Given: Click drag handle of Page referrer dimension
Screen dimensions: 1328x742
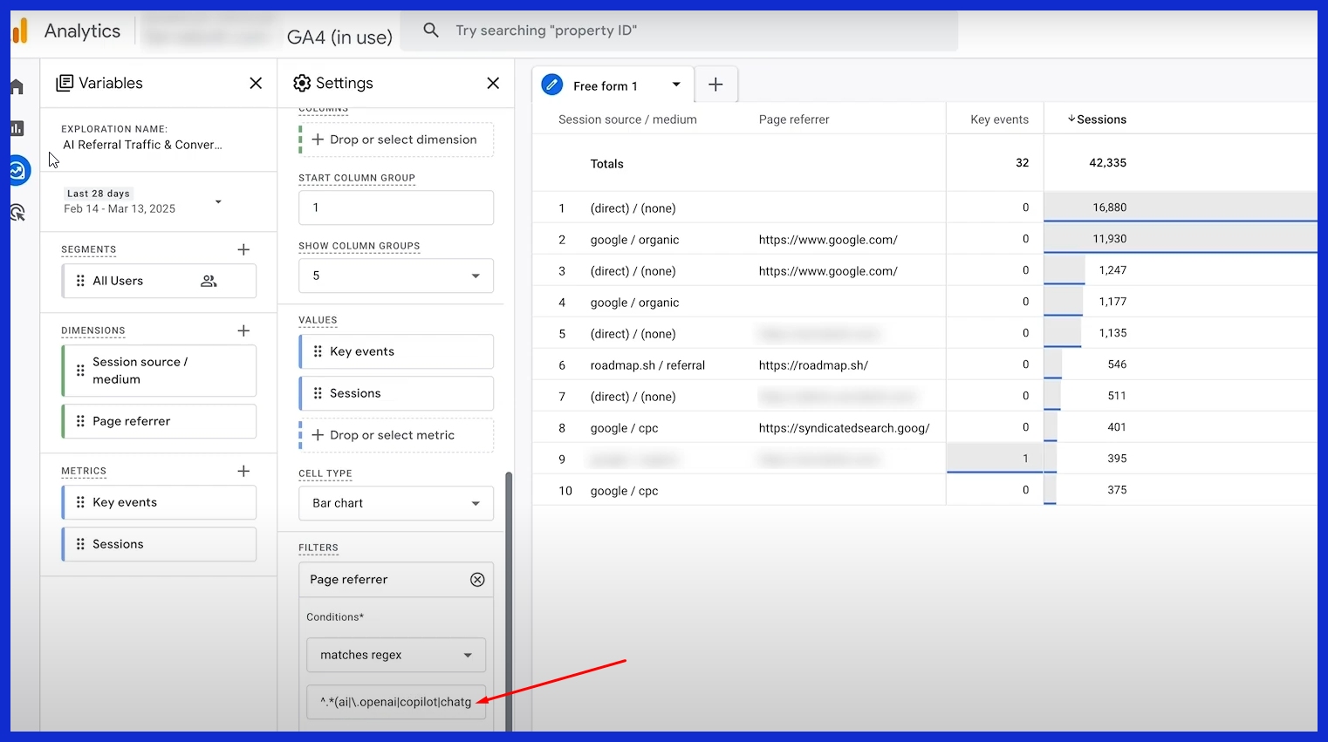Looking at the screenshot, I should [80, 421].
